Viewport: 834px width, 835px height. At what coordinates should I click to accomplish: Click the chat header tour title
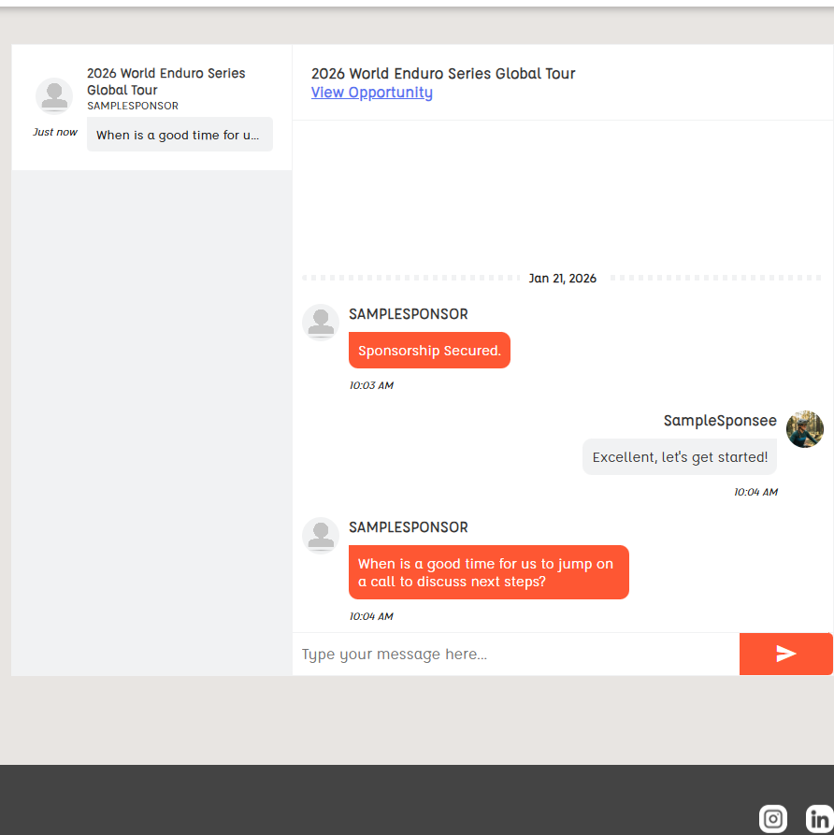point(442,74)
